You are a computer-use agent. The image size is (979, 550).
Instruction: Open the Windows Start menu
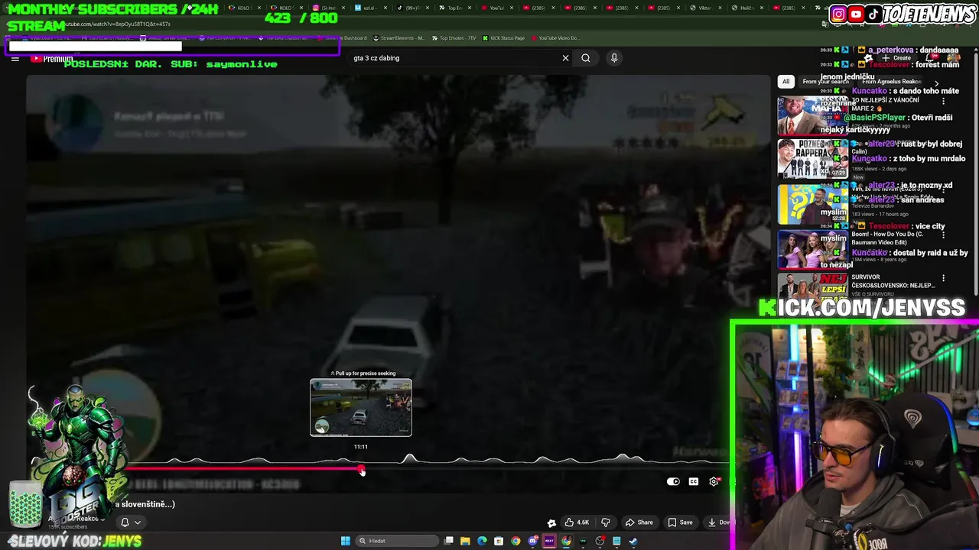(x=346, y=541)
